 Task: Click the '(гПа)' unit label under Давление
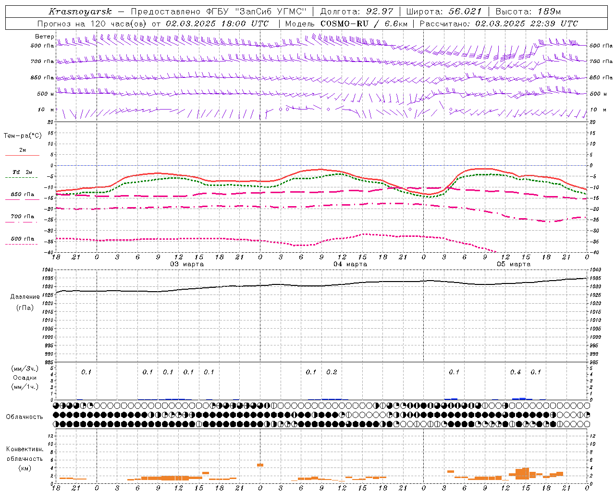pos(25,308)
